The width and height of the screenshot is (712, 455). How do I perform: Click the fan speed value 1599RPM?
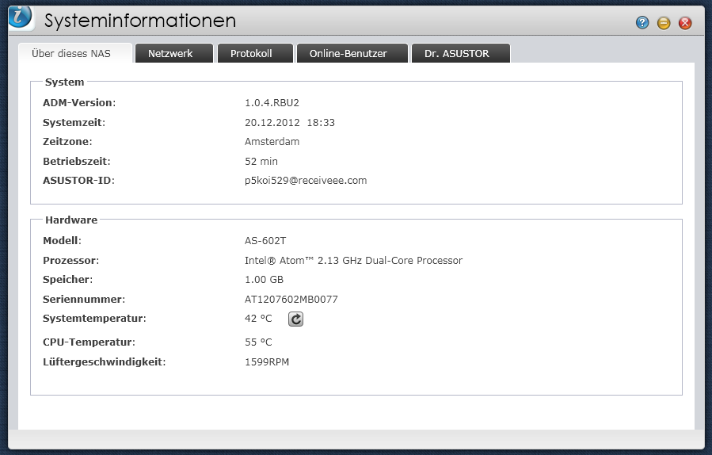tap(267, 362)
